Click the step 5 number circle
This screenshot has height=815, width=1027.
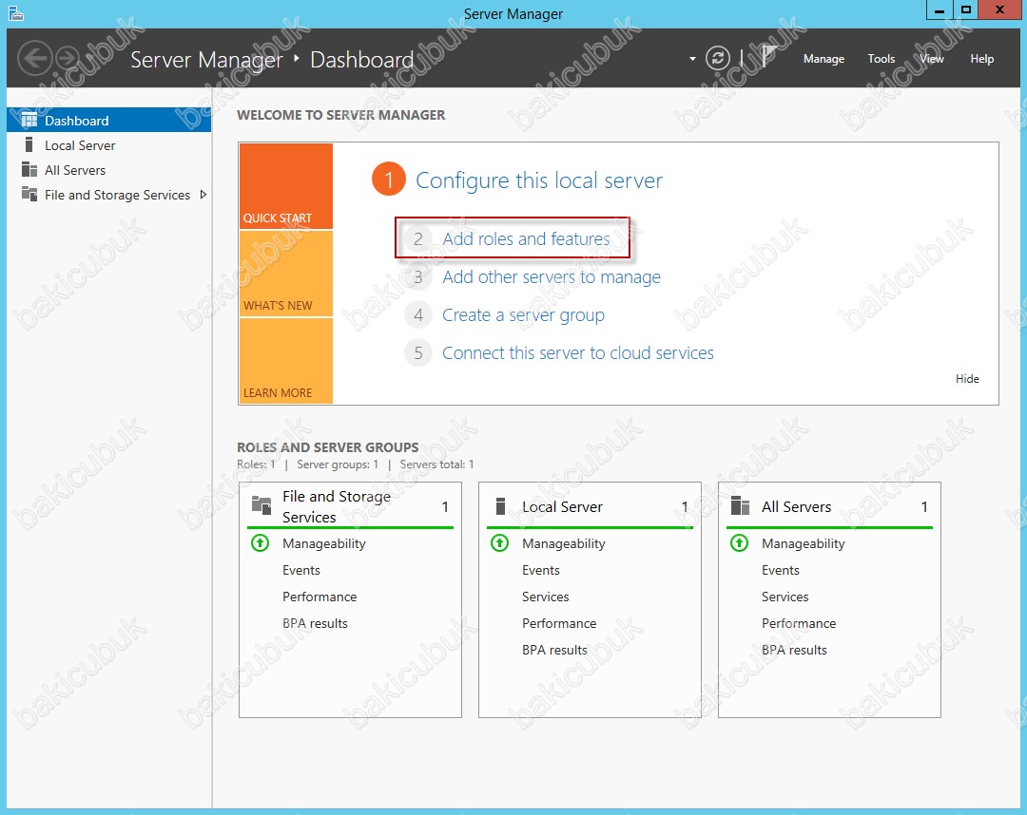tap(417, 353)
